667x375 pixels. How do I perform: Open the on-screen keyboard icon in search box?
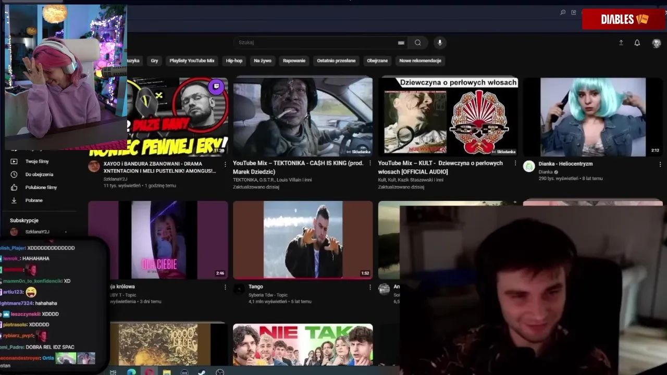click(401, 43)
